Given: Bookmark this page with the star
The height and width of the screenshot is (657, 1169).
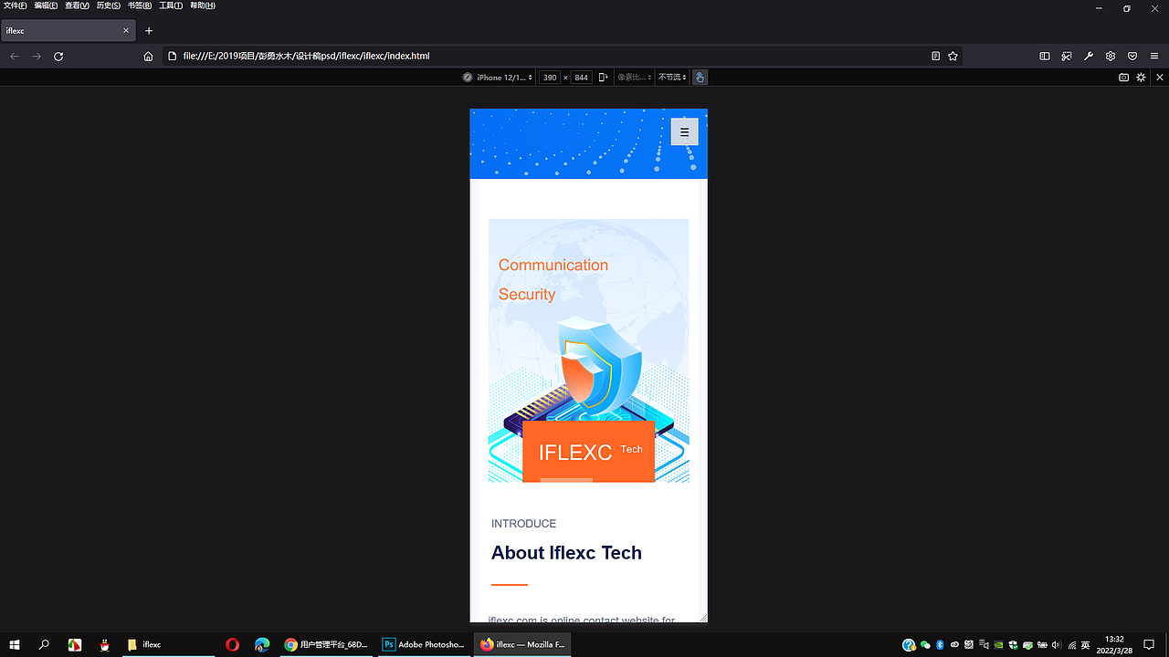Looking at the screenshot, I should [x=953, y=56].
